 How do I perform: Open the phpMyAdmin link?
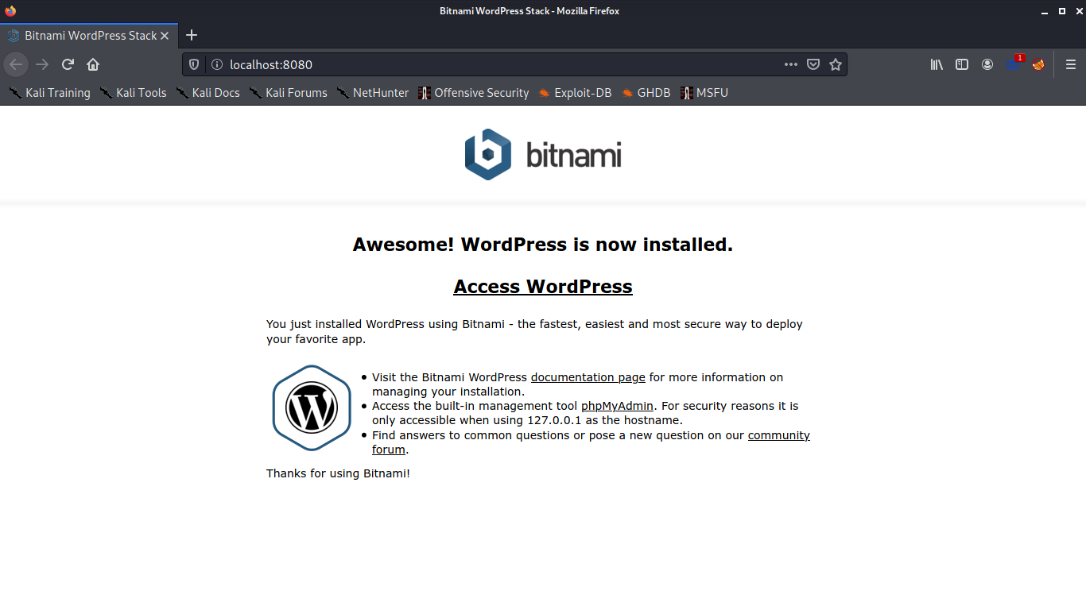[x=617, y=406]
